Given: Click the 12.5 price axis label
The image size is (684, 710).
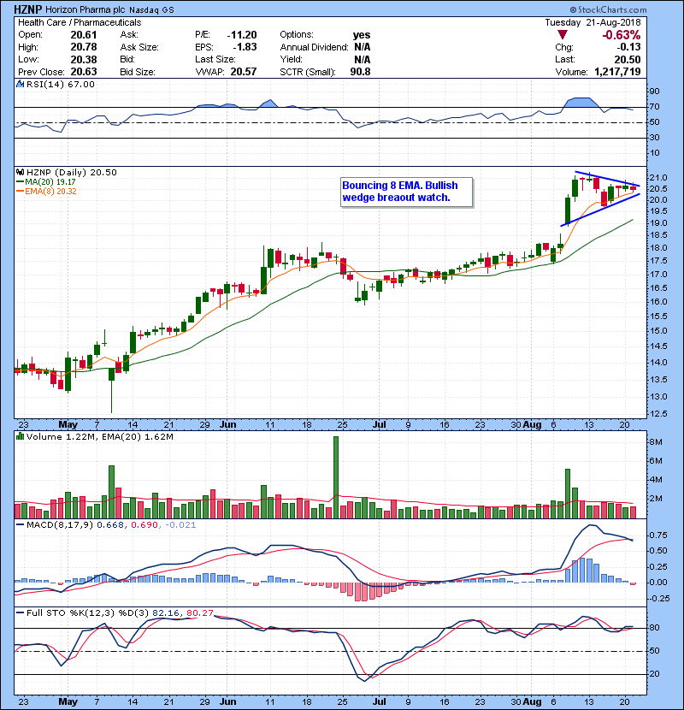Looking at the screenshot, I should [658, 413].
